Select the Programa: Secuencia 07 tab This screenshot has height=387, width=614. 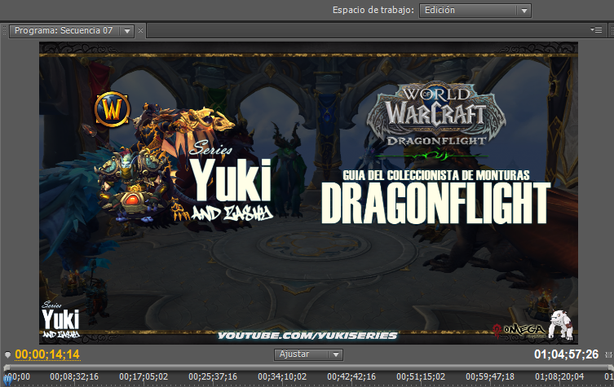[64, 30]
